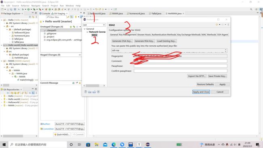263x148 pixels.
Task: Switch to MAC Methods tab
Action: (209, 34)
